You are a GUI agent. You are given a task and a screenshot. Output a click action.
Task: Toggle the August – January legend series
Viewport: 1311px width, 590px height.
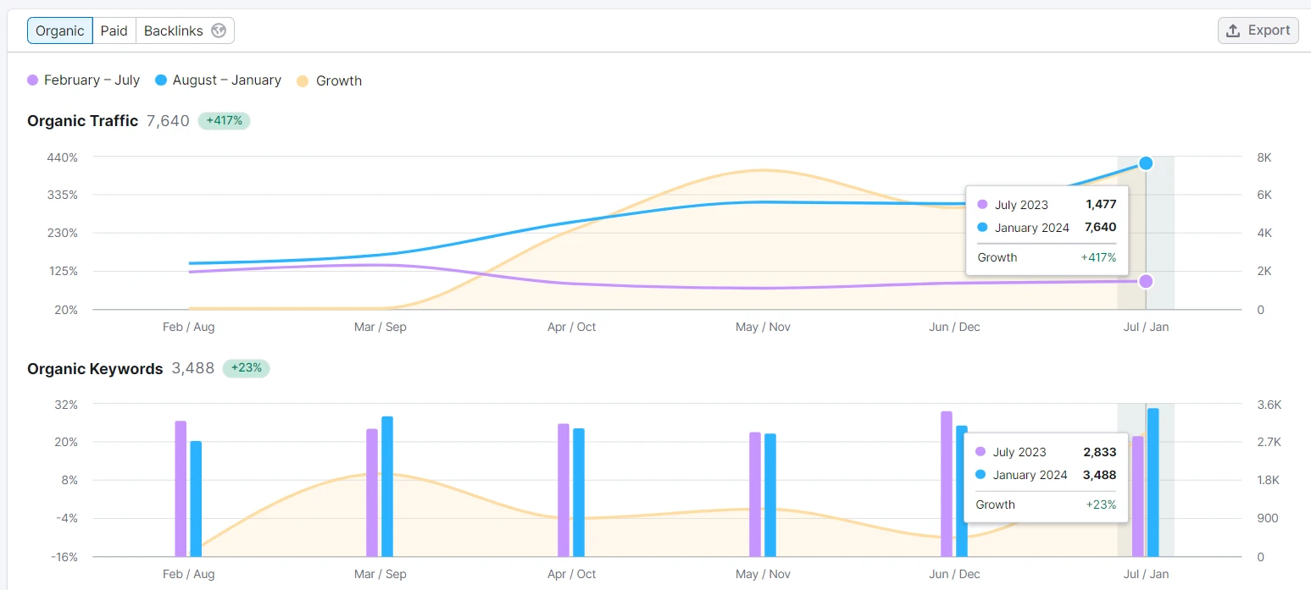(x=219, y=80)
